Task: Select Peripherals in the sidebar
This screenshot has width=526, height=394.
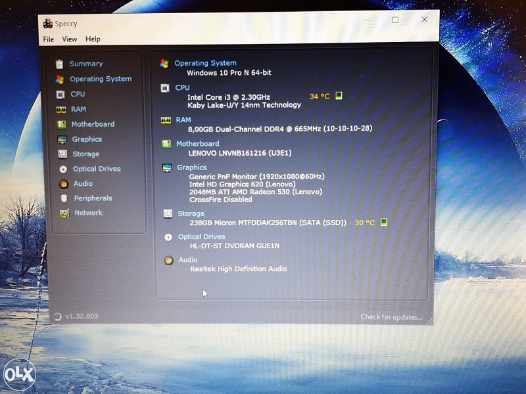Action: (x=93, y=198)
